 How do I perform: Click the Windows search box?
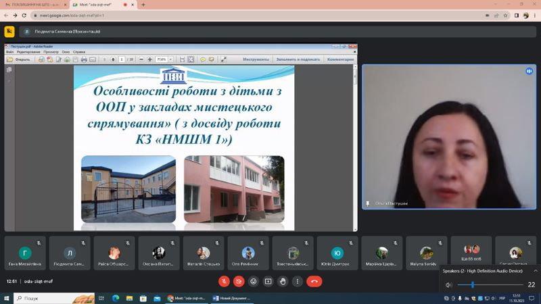pyautogui.click(x=54, y=298)
